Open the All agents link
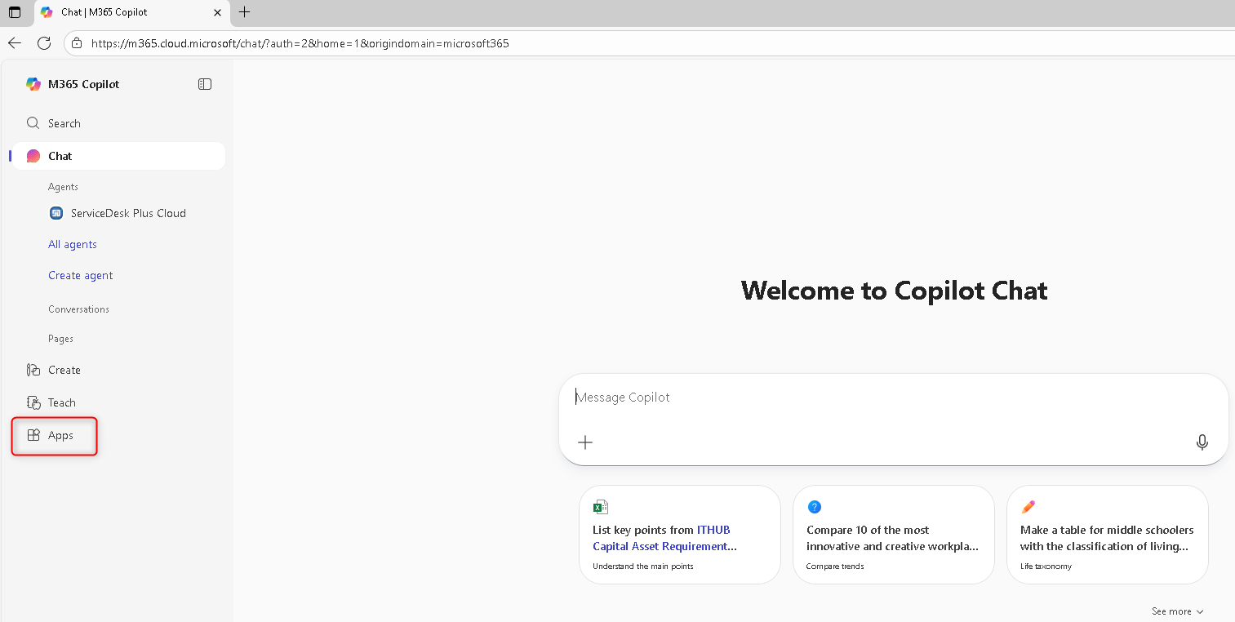Image resolution: width=1235 pixels, height=622 pixels. [73, 244]
